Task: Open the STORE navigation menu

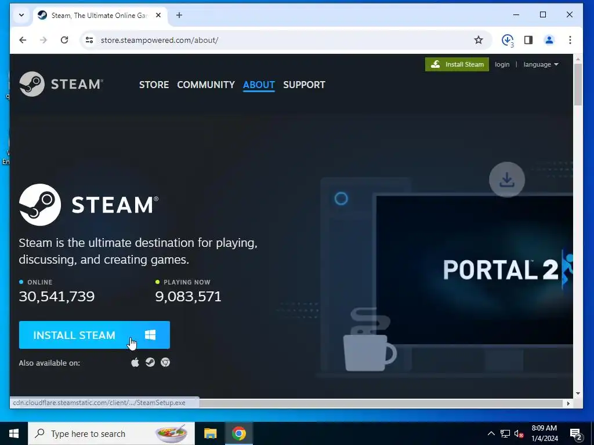Action: (154, 85)
